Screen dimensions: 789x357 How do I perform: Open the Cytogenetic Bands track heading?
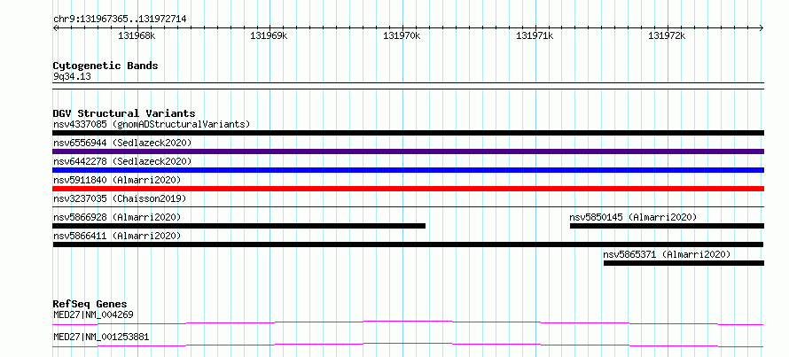(105, 66)
